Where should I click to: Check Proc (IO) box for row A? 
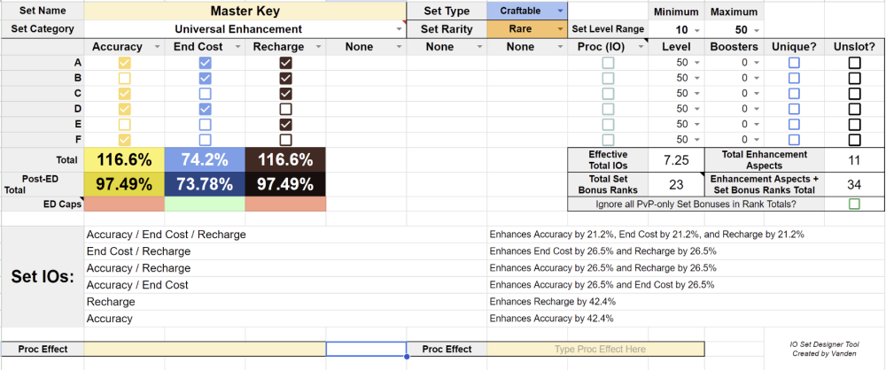point(608,63)
